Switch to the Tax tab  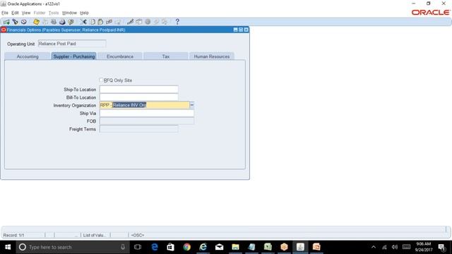[166, 56]
